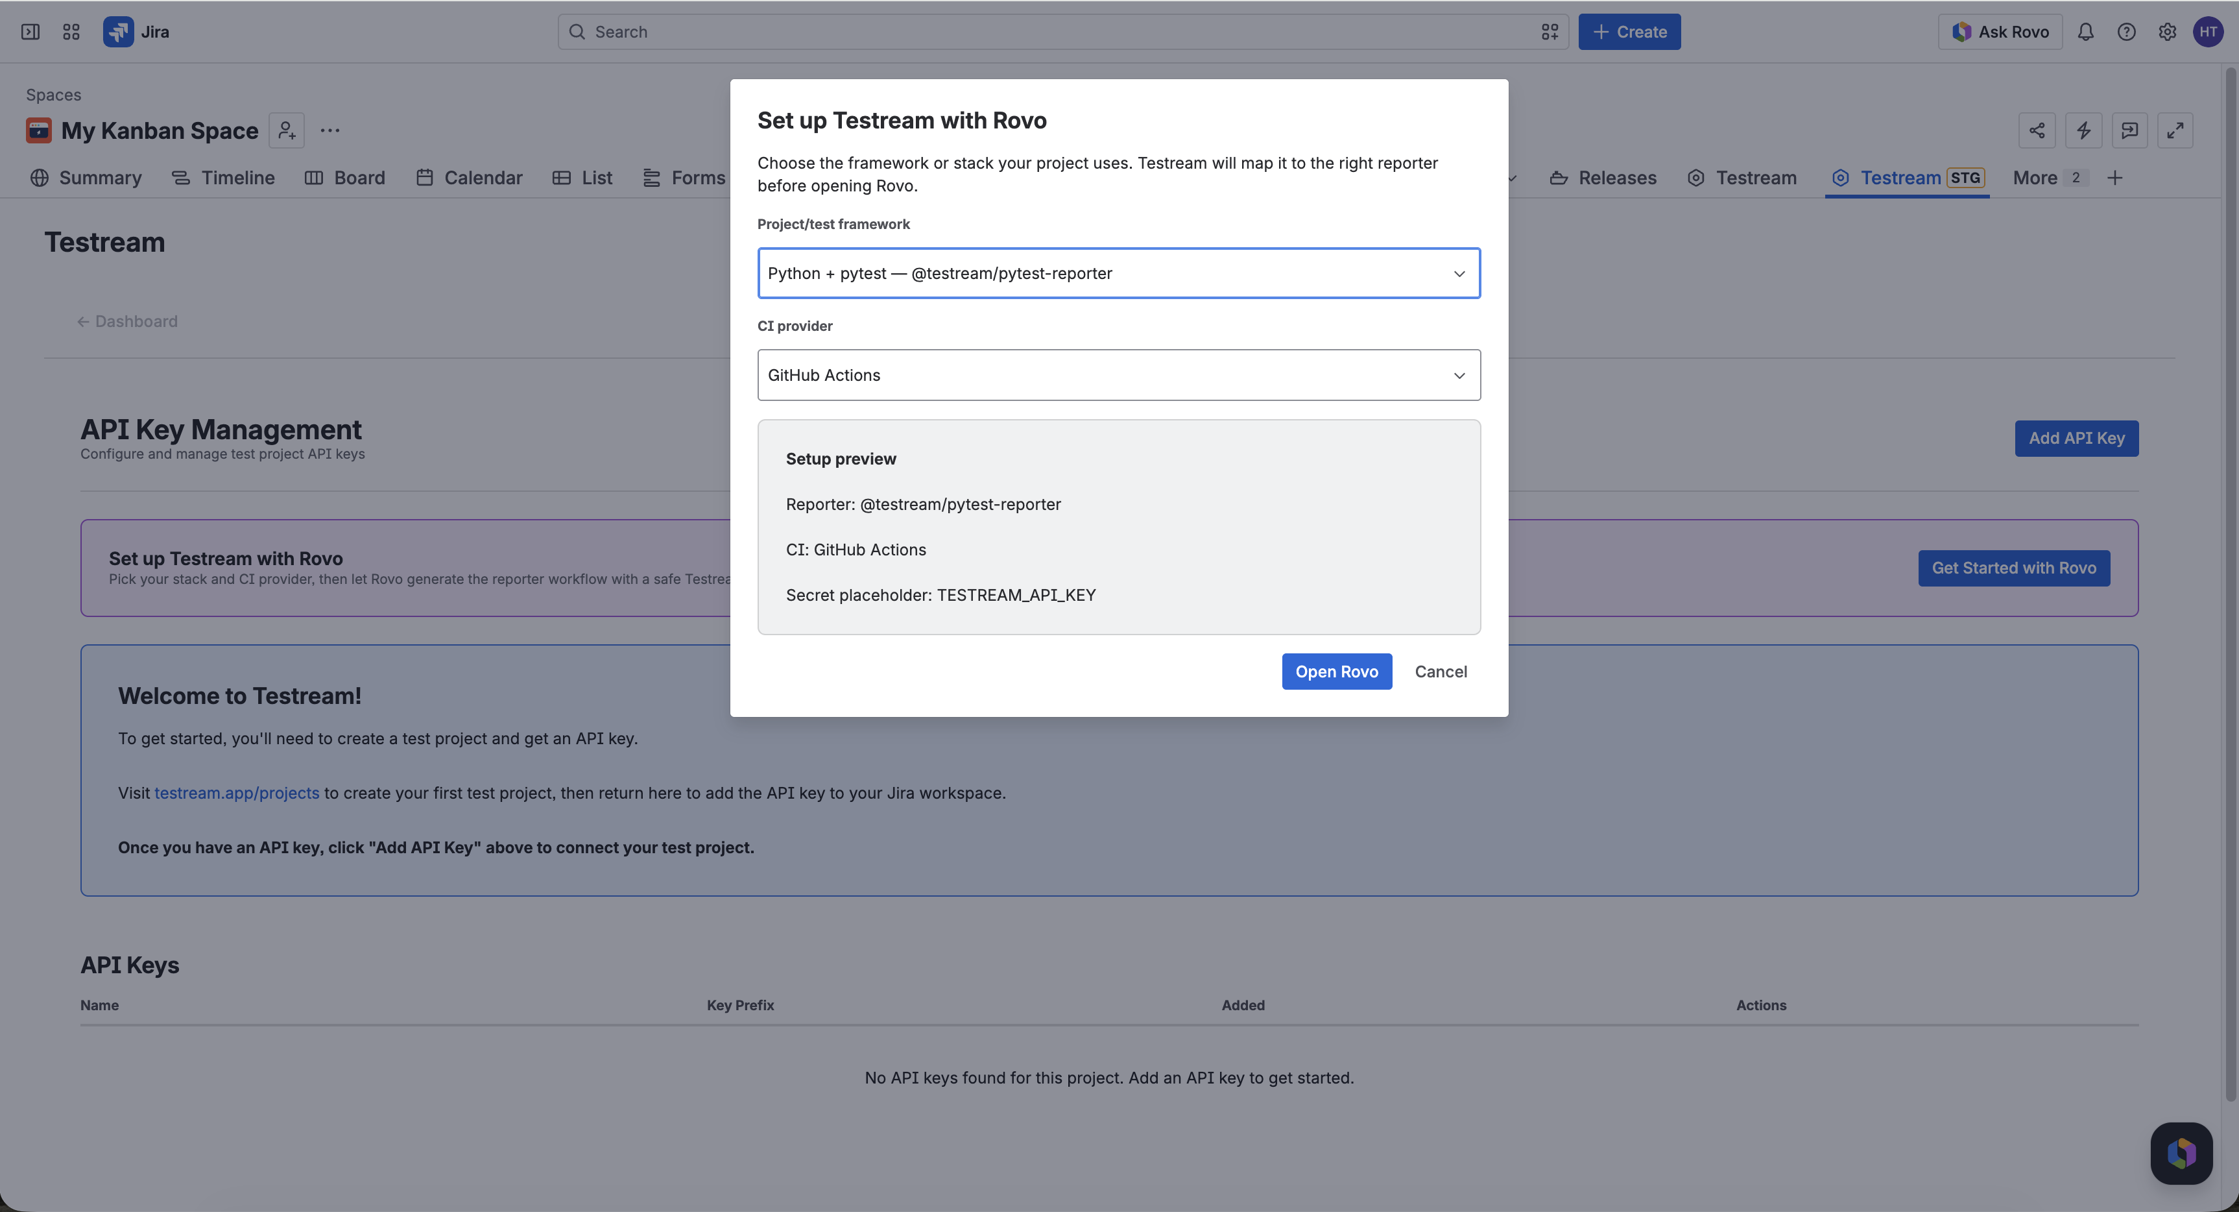Image resolution: width=2239 pixels, height=1212 pixels.
Task: Click 'CI: GitHub Actions' preview line
Action: point(856,550)
